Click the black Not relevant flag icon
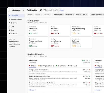104x93 pixels. [68, 66]
